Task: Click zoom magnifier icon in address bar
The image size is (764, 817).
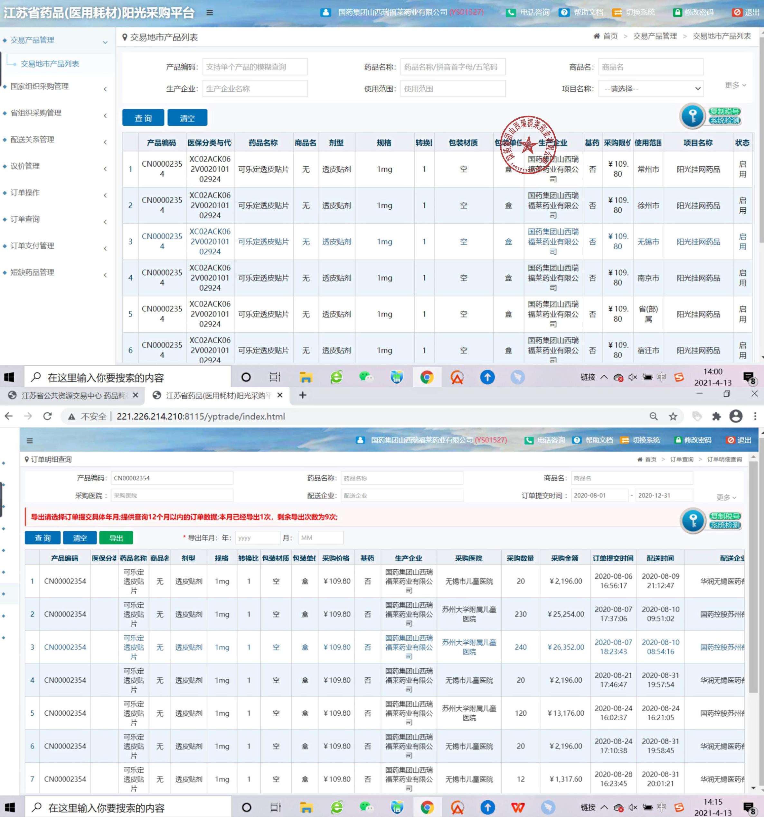Action: (x=653, y=416)
